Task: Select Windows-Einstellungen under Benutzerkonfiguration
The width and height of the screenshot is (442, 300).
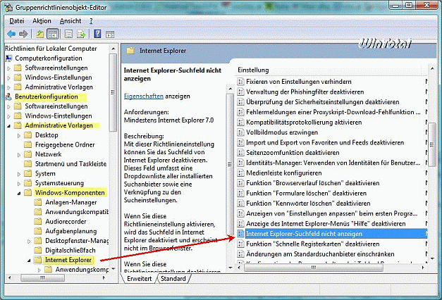Action: 59,115
